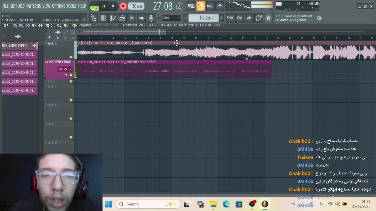
Task: Toggle loop recording icon
Action: pos(210,6)
